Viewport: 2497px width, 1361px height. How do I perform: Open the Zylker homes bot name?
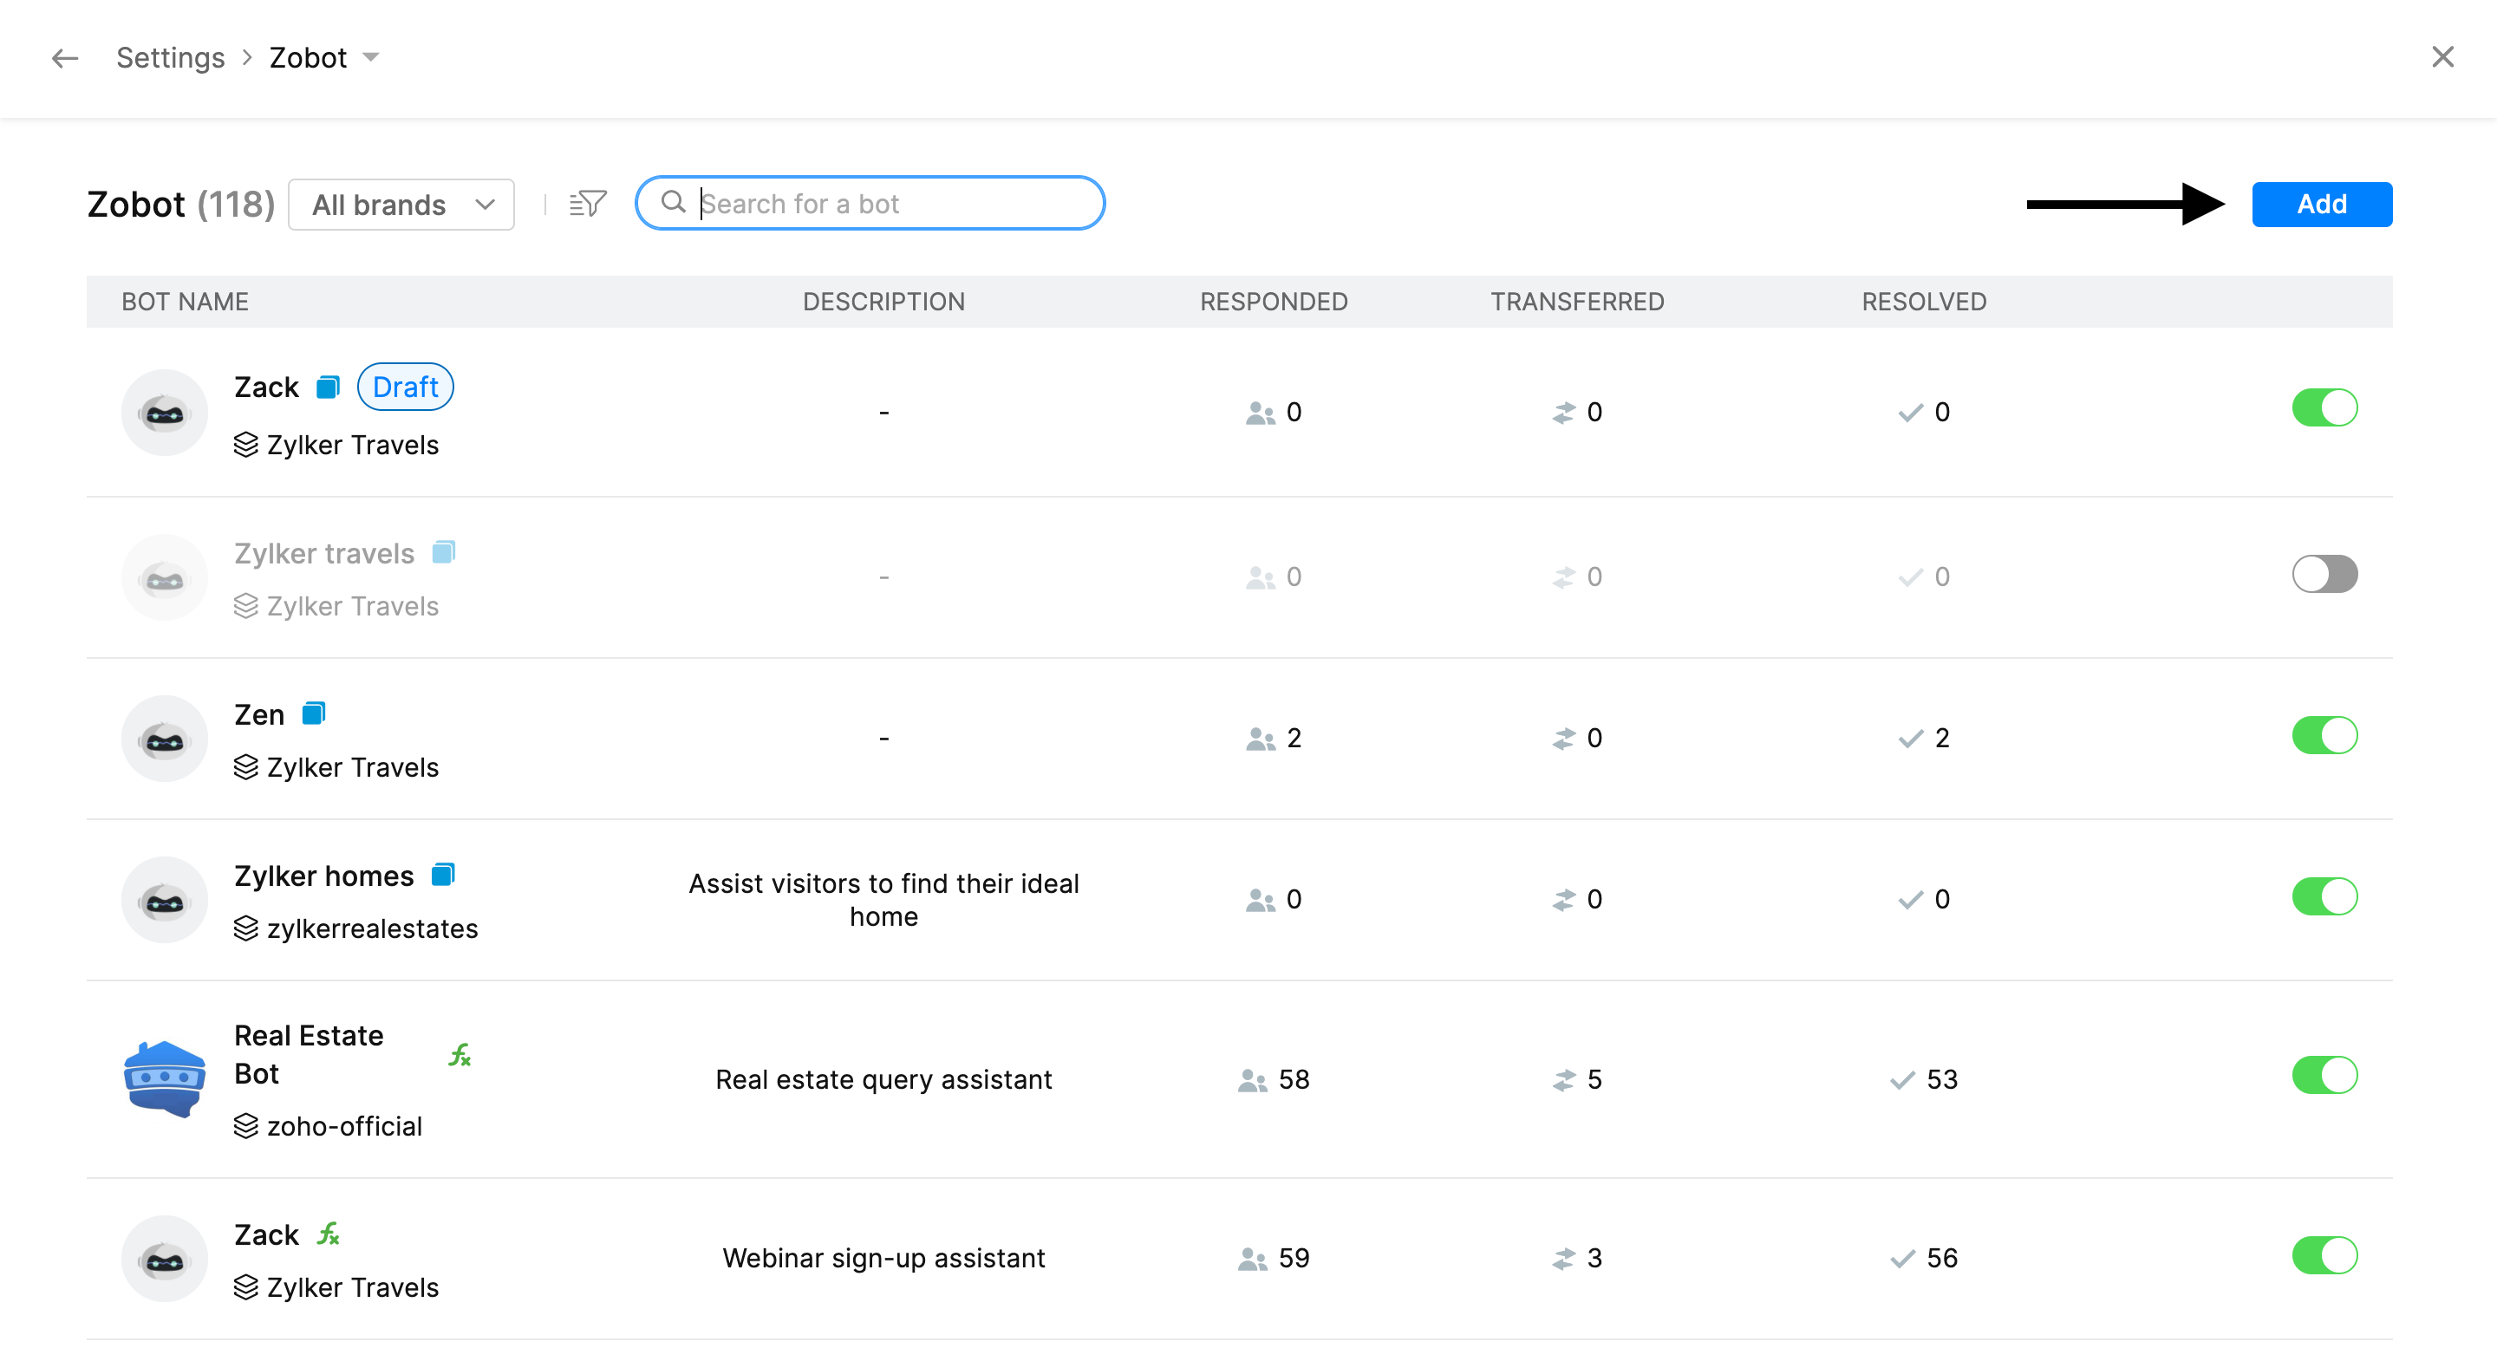tap(323, 876)
